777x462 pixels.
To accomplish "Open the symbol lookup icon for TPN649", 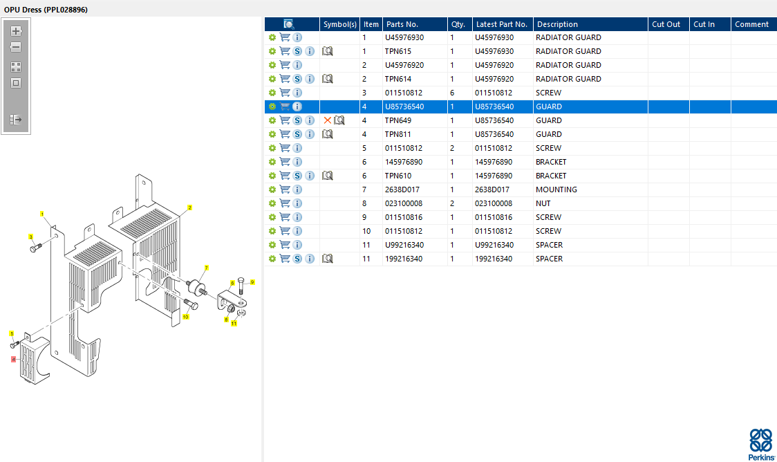I will (x=339, y=120).
